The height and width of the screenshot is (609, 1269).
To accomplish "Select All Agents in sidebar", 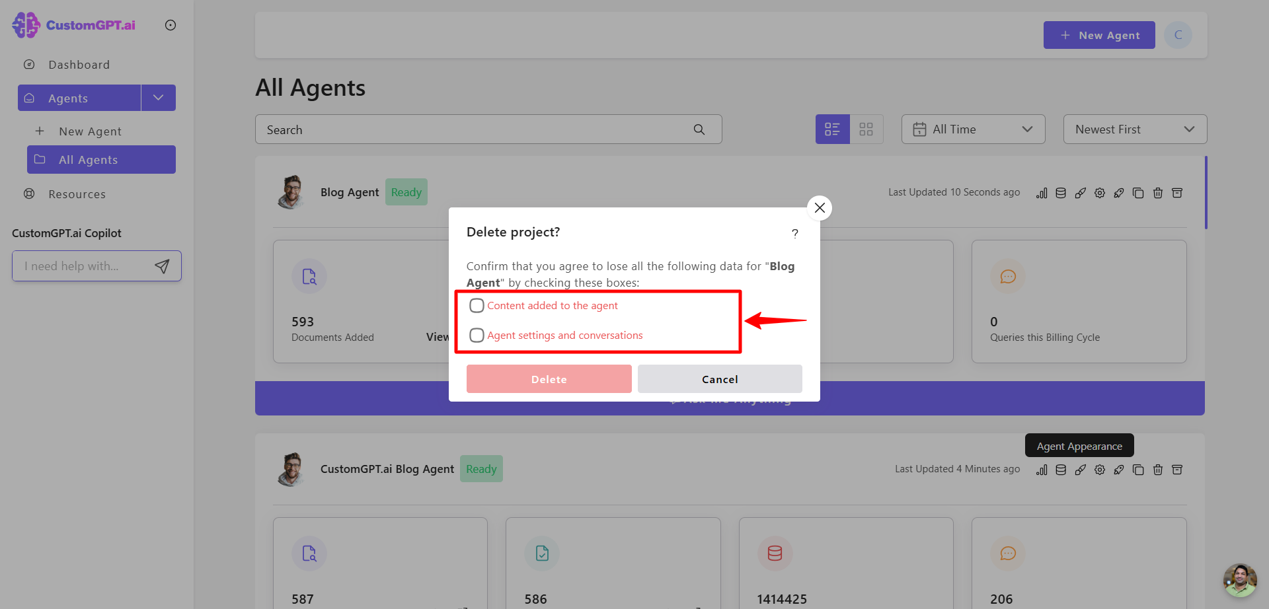I will (101, 160).
